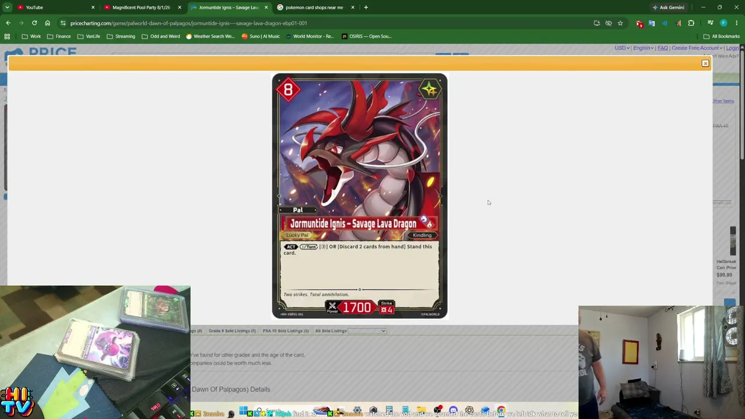Open the USD currency dropdown
The height and width of the screenshot is (419, 745).
[x=622, y=48]
